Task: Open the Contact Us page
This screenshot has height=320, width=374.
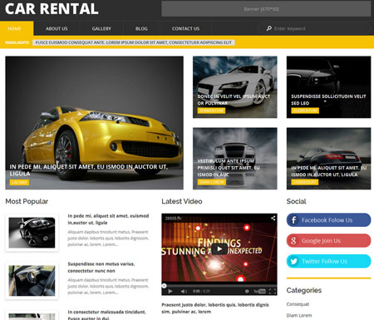Action: click(185, 28)
